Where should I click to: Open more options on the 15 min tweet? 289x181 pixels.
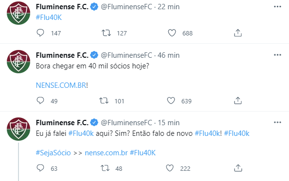coord(277,122)
